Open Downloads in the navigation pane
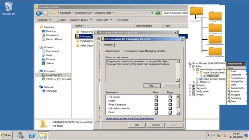Image resolution: width=249 pixels, height=140 pixels. [52, 35]
